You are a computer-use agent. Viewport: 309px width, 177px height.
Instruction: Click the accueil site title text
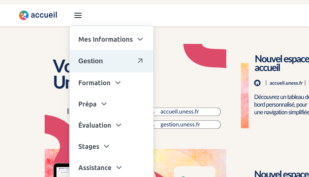pos(44,15)
